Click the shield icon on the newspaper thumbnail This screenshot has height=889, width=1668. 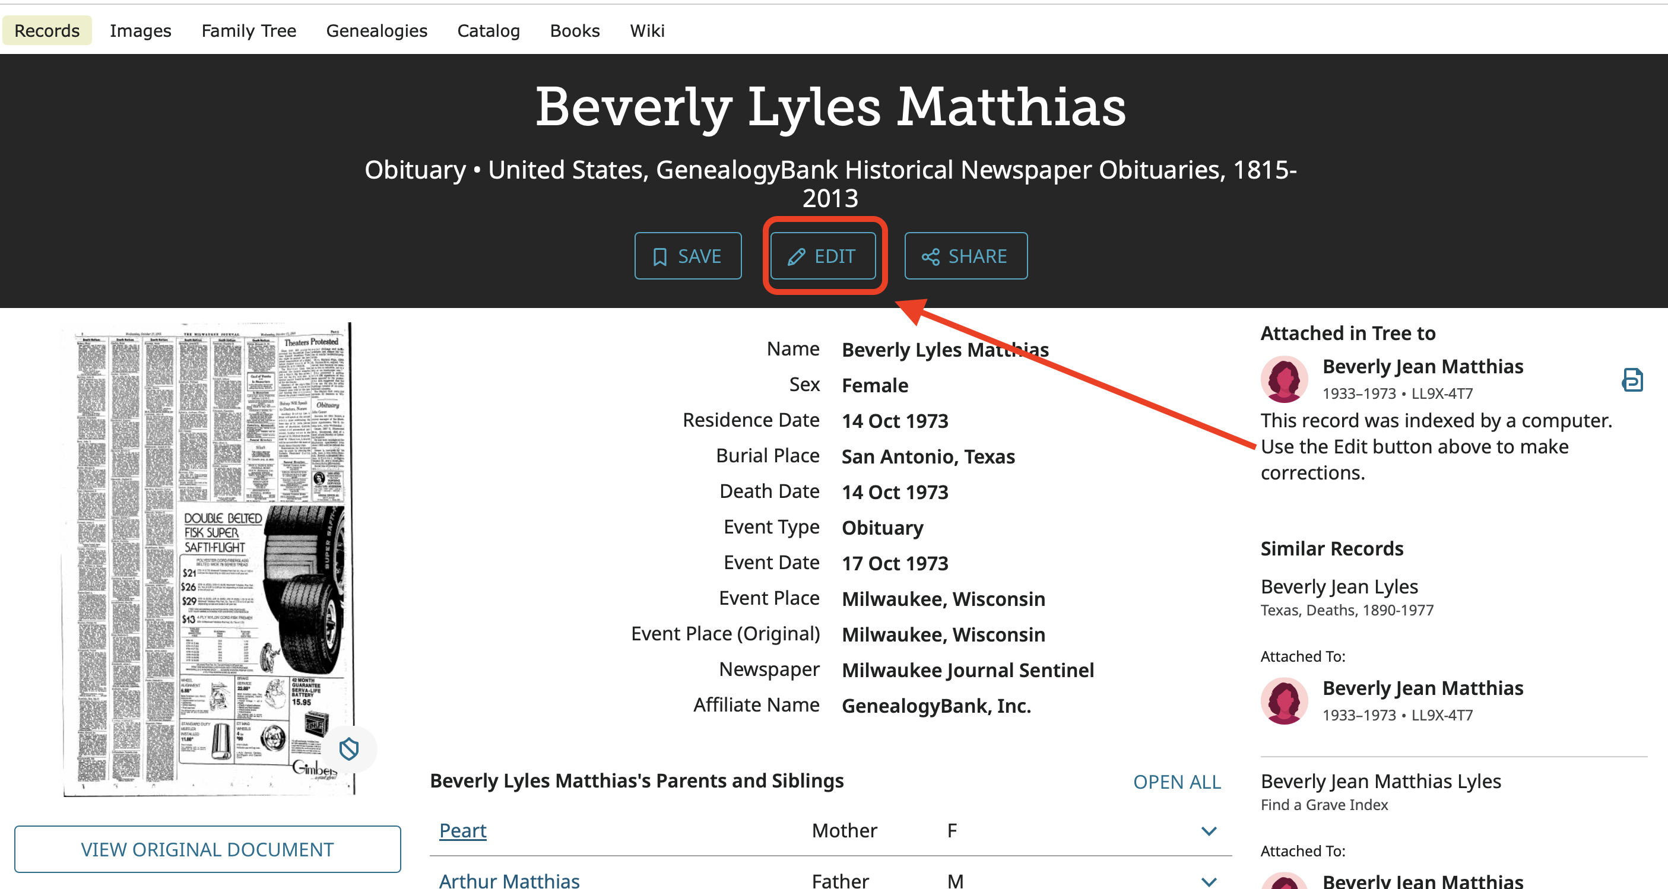pos(349,749)
